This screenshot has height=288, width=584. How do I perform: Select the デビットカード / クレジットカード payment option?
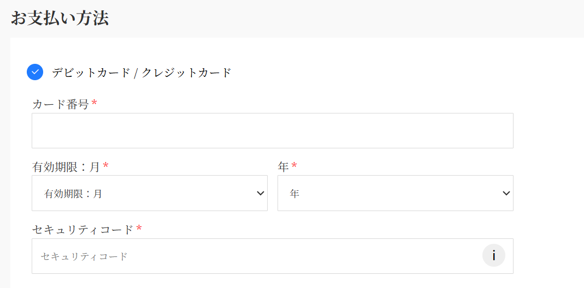click(35, 72)
